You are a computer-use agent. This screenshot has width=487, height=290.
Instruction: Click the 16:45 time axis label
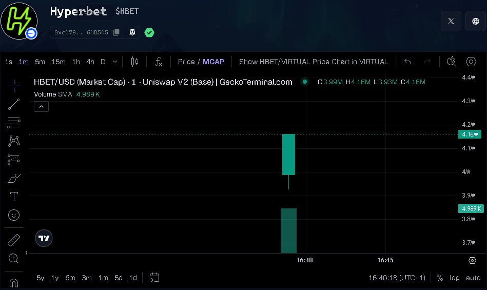(x=385, y=260)
